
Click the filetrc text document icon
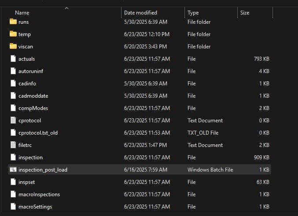pos(13,145)
